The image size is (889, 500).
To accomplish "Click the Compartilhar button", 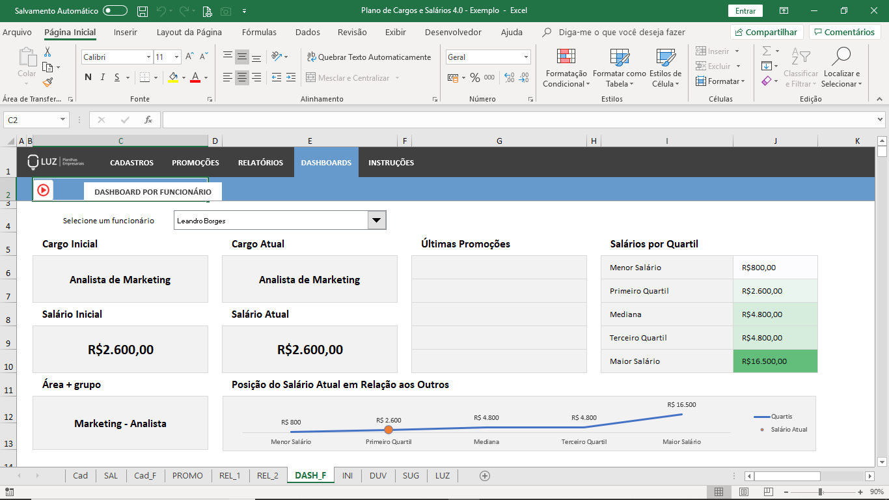I will [x=766, y=31].
